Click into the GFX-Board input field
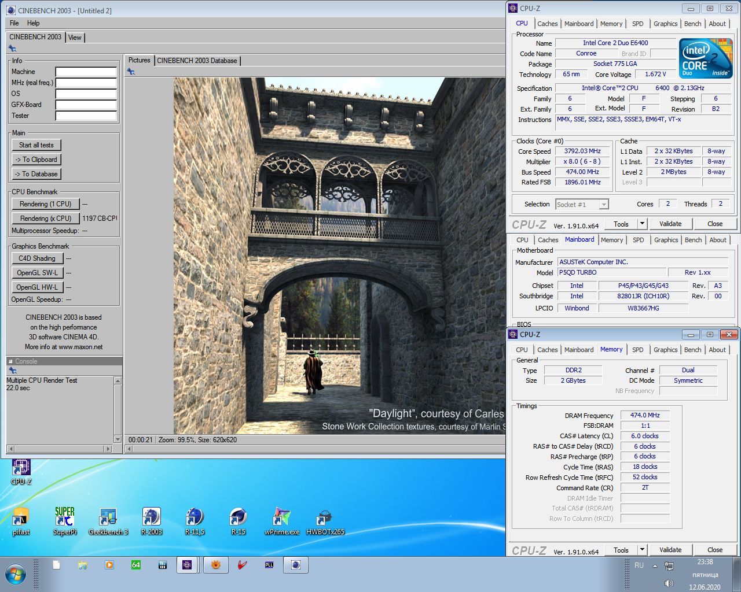741x592 pixels. point(86,105)
